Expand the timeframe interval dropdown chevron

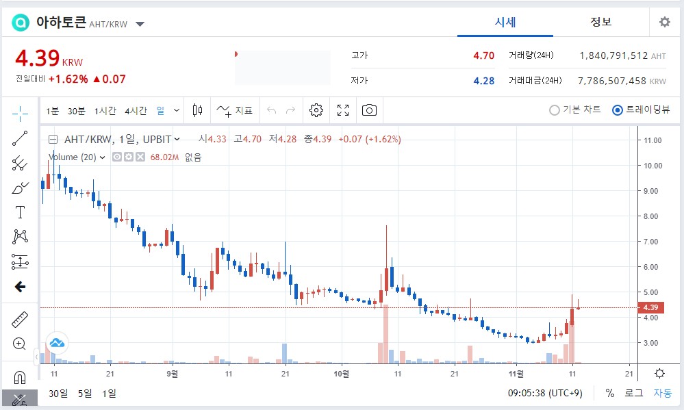click(x=176, y=110)
